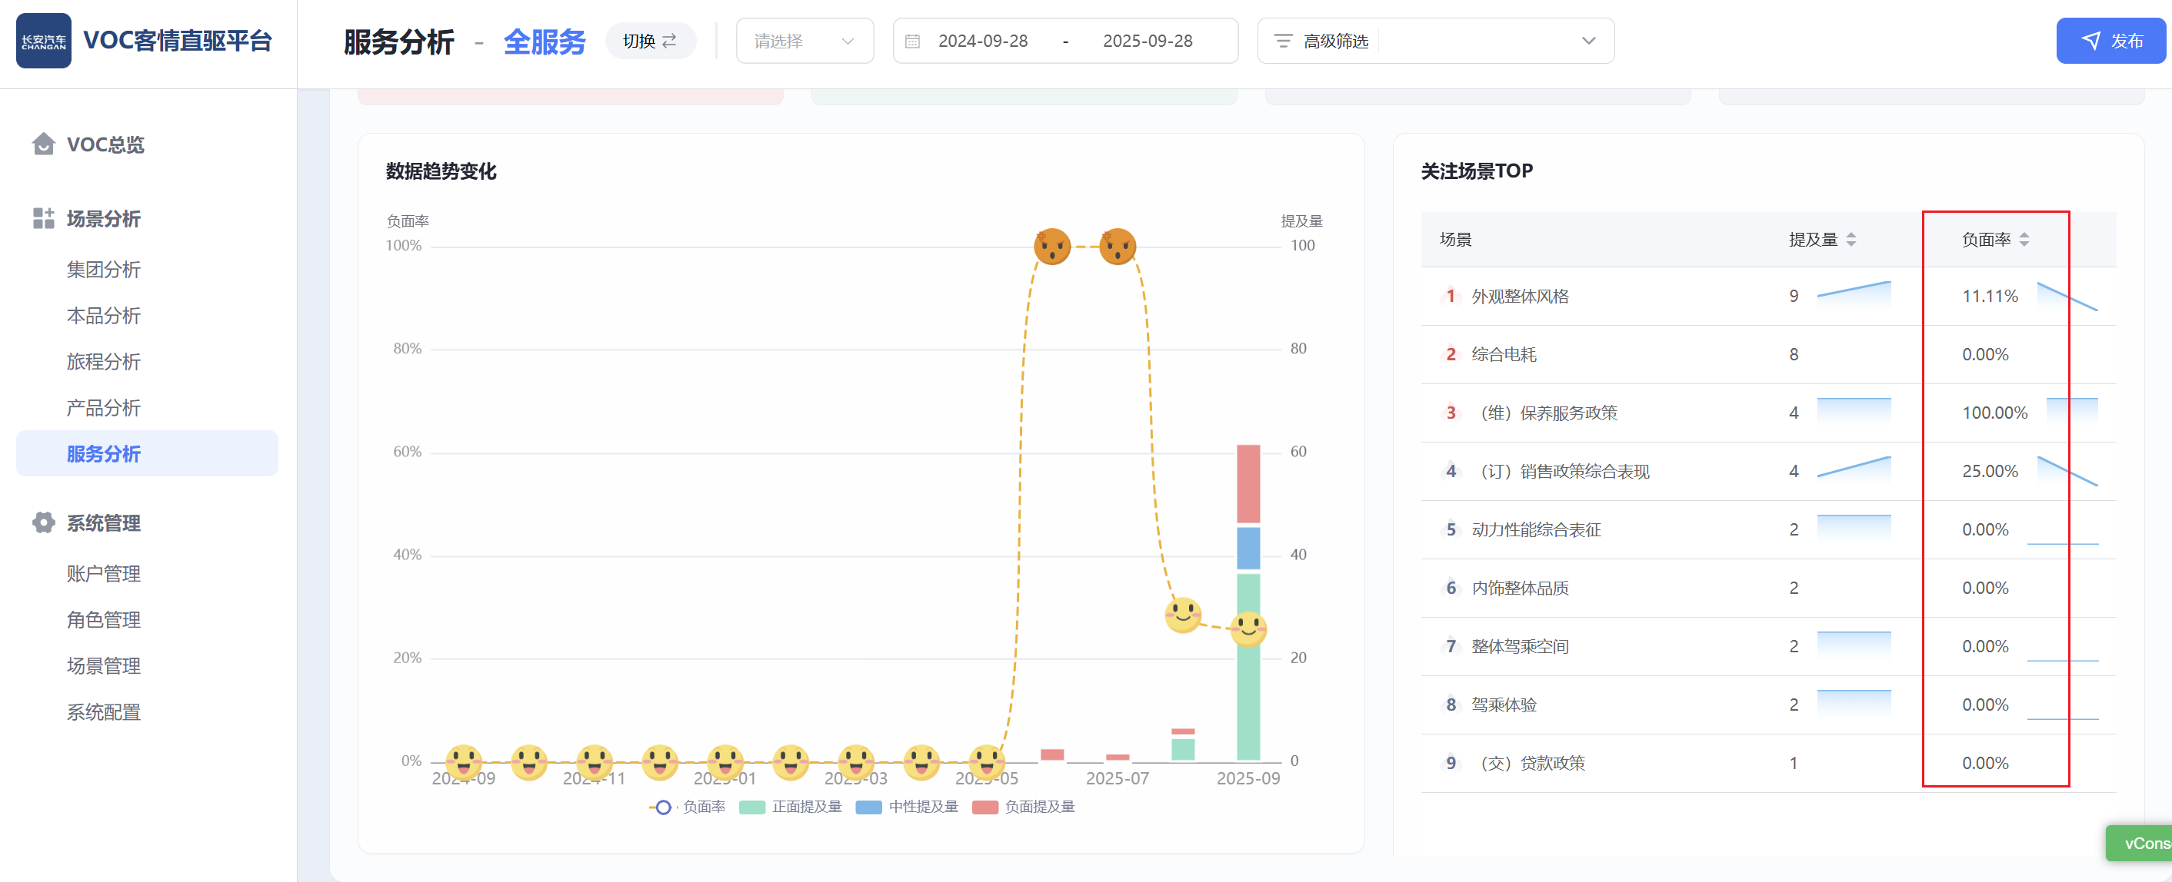The width and height of the screenshot is (2172, 882).
Task: Open the 切换 service switcher
Action: [649, 41]
